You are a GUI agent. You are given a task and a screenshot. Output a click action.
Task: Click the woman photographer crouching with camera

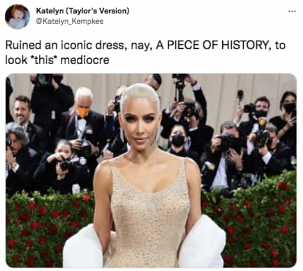pos(62,164)
